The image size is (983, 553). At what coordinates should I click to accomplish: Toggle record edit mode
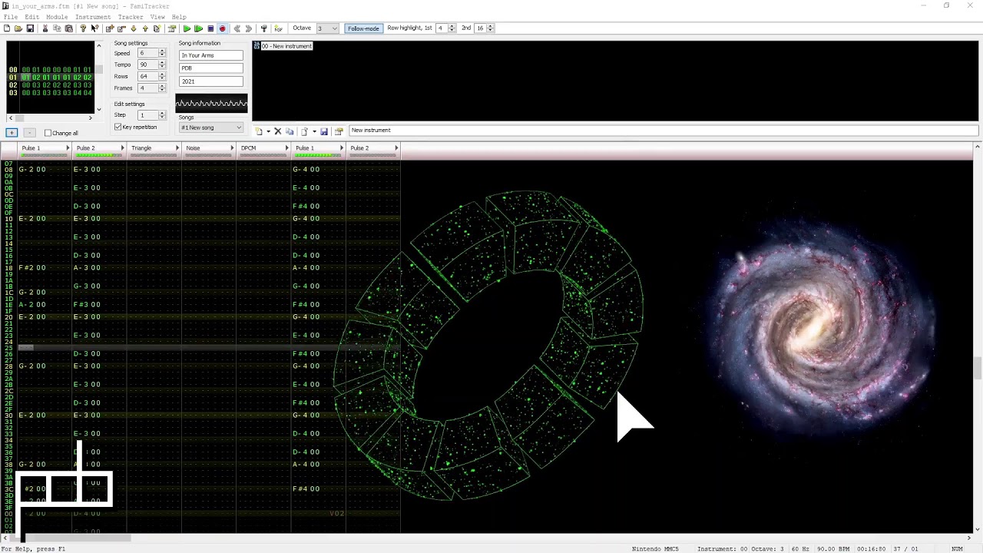click(222, 28)
